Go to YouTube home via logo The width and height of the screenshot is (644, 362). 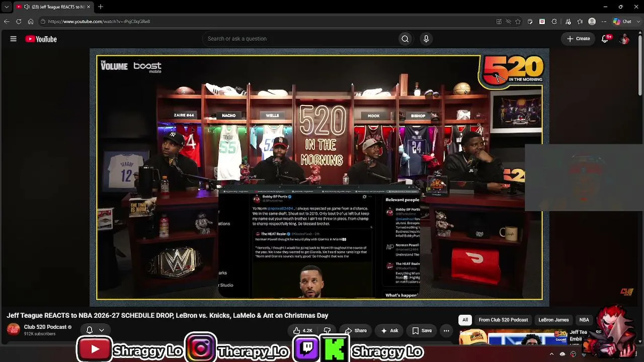[x=41, y=39]
